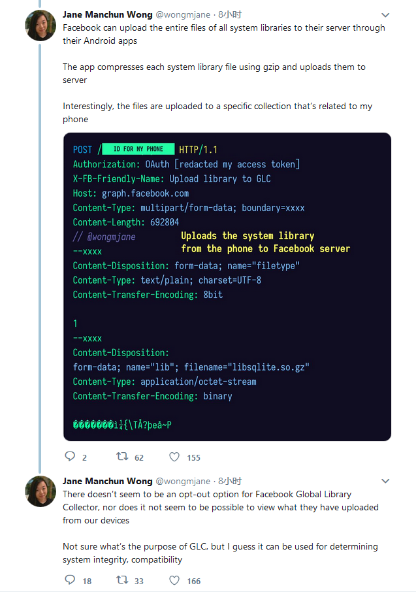The width and height of the screenshot is (416, 592).
Task: Retweet the first tweet with 62 retweets
Action: [121, 457]
